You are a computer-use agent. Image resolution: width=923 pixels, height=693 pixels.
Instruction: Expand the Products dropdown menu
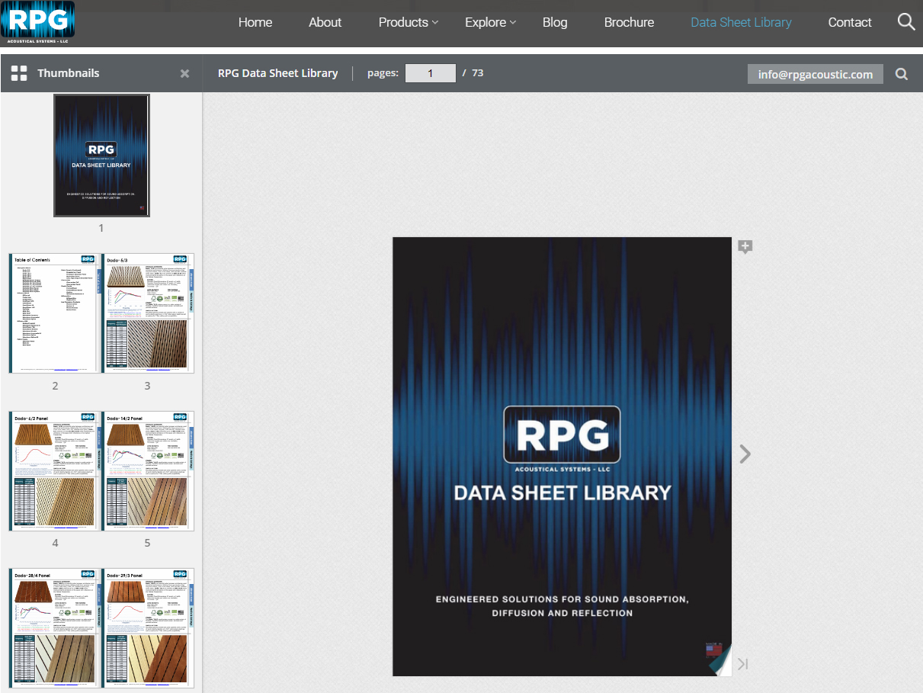pyautogui.click(x=408, y=22)
